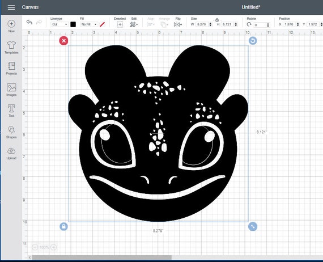Click the Position X stepper arrows

(297, 24)
